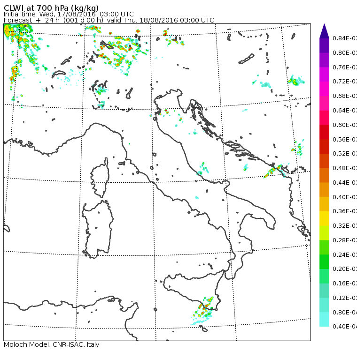Click the 0.68E-03 colorbar label
357x351 pixels.
click(x=345, y=96)
